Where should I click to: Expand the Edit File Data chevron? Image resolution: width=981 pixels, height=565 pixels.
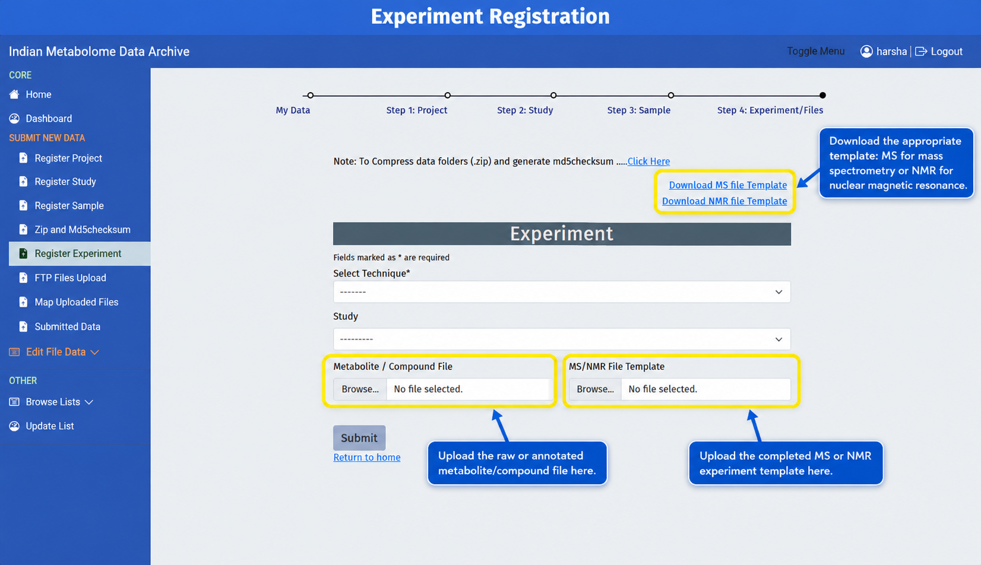(x=94, y=352)
